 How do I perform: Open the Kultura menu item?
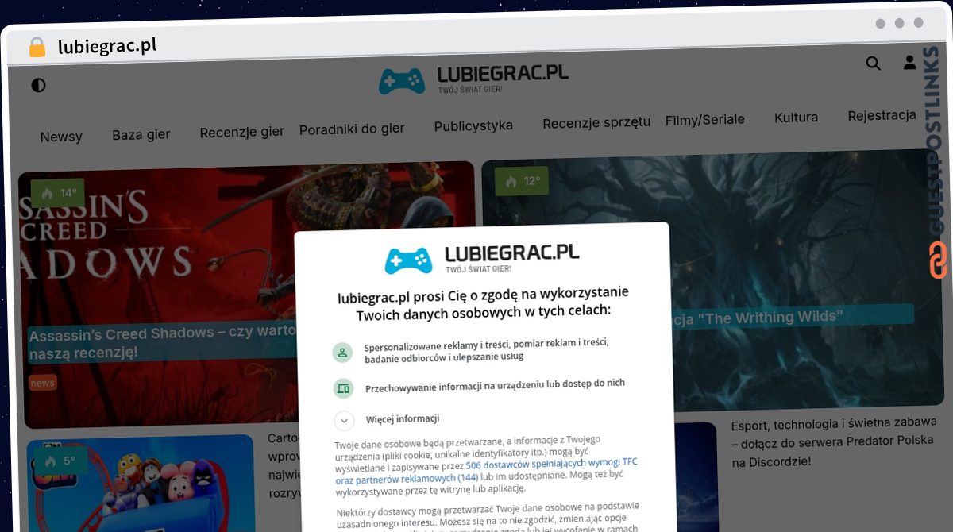[796, 118]
